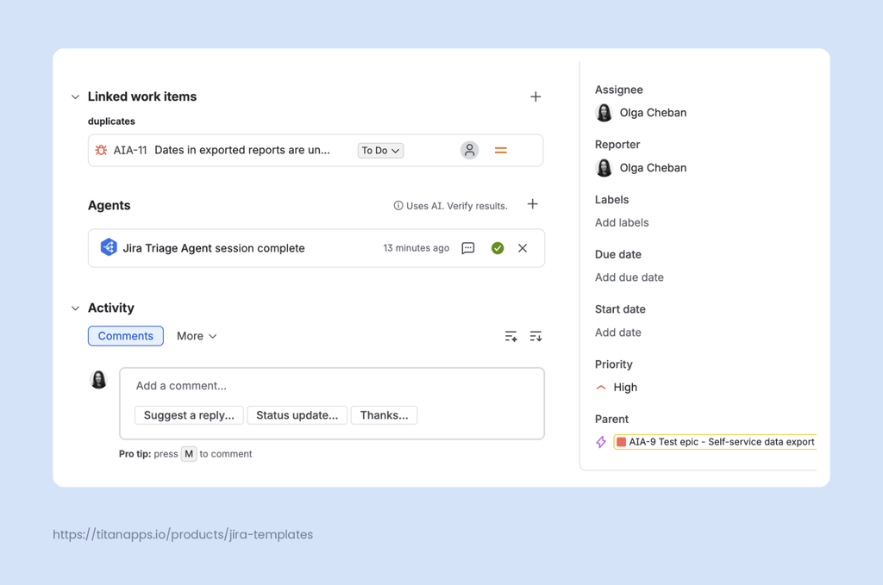Click Add labels field
Screen dimensions: 883x585
tap(622, 223)
